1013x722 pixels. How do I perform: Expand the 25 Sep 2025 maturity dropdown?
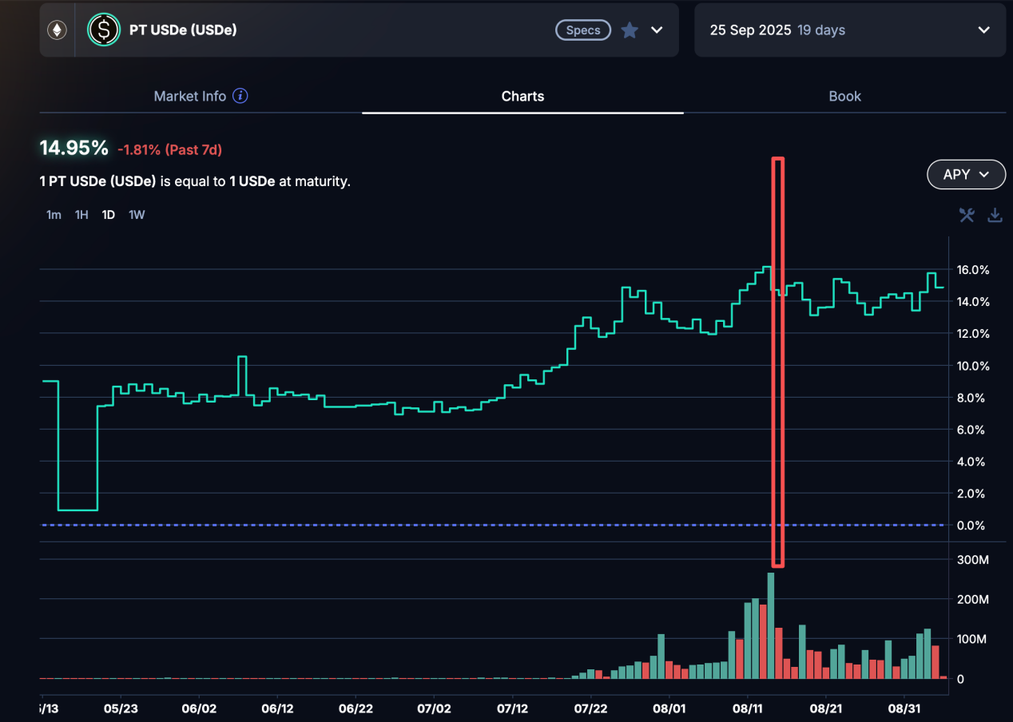pos(984,30)
